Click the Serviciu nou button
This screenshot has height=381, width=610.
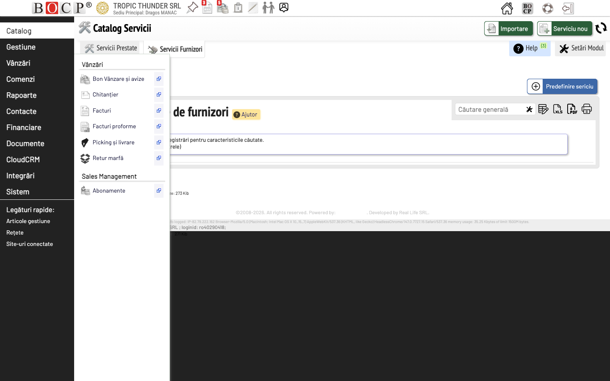pyautogui.click(x=565, y=28)
